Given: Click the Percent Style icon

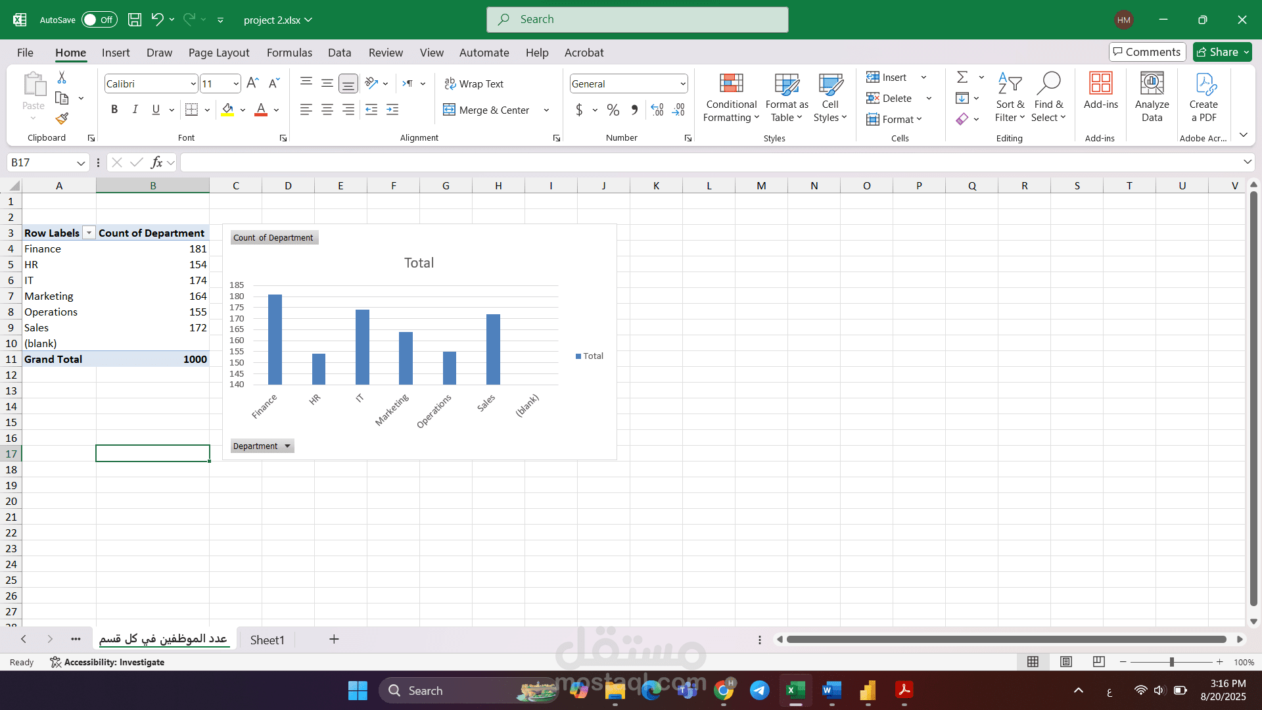Looking at the screenshot, I should (x=613, y=110).
